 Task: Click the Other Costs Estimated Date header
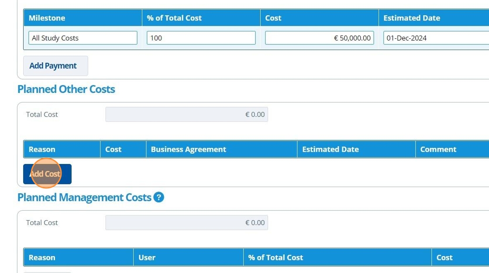[x=331, y=149]
